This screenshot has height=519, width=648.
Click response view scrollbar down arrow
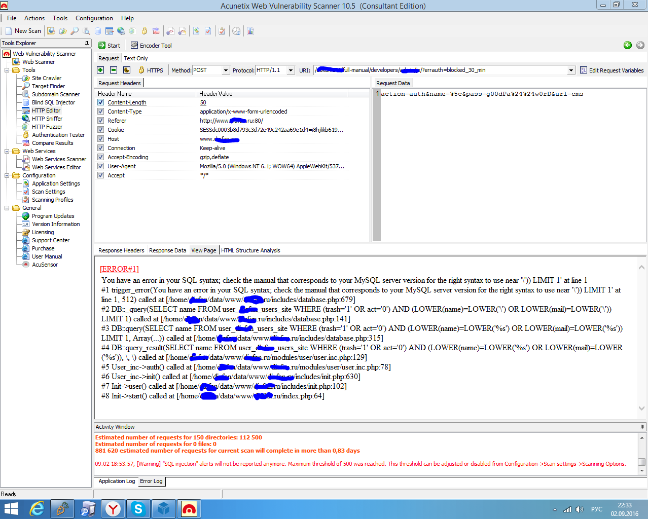[641, 408]
